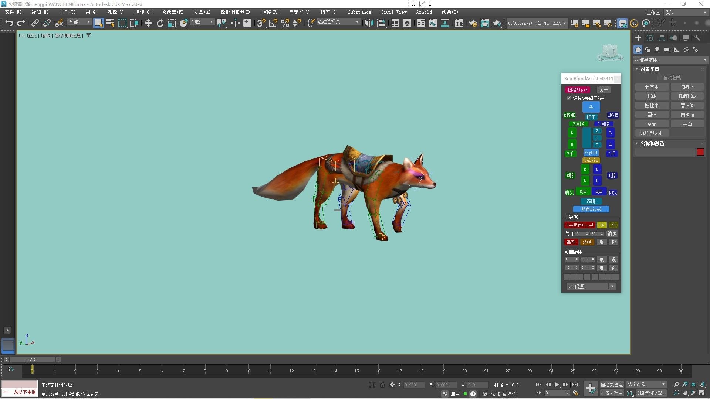Click the time slider 0 / 30 handle
The height and width of the screenshot is (399, 710).
coord(32,359)
